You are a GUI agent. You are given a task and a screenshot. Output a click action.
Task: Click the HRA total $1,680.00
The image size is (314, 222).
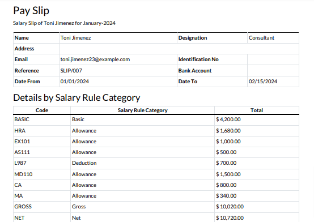tap(228, 131)
